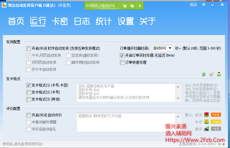Screen dimensions: 230x148
Task: Click the green user avatar icon
Action: [219, 75]
